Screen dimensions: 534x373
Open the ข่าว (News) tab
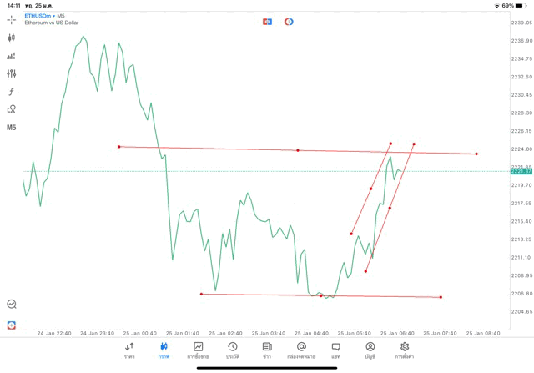pos(267,350)
